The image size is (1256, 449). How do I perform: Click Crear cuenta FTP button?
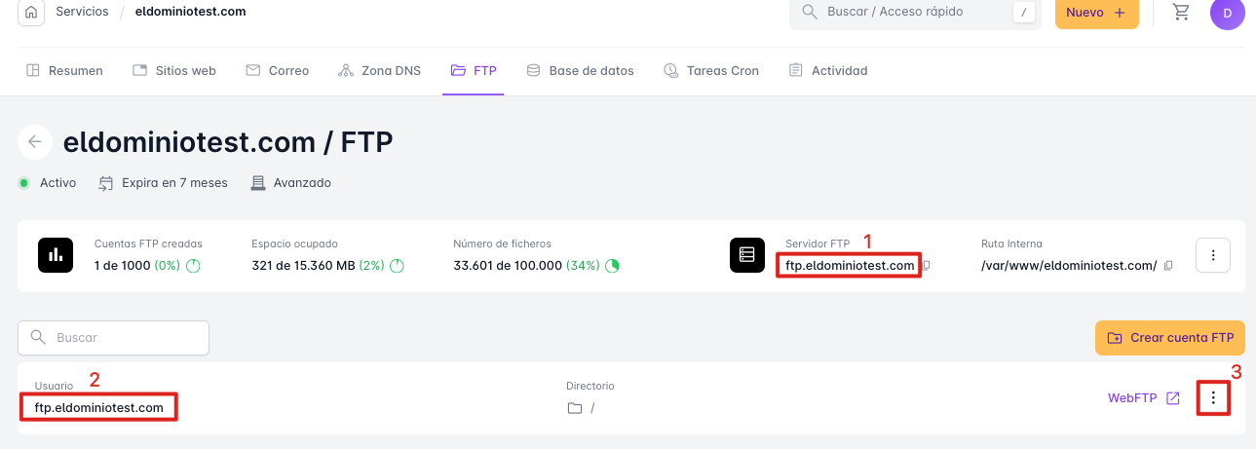click(1169, 338)
